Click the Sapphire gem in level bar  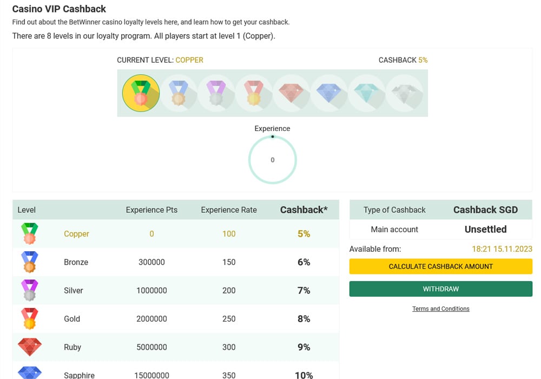(329, 93)
